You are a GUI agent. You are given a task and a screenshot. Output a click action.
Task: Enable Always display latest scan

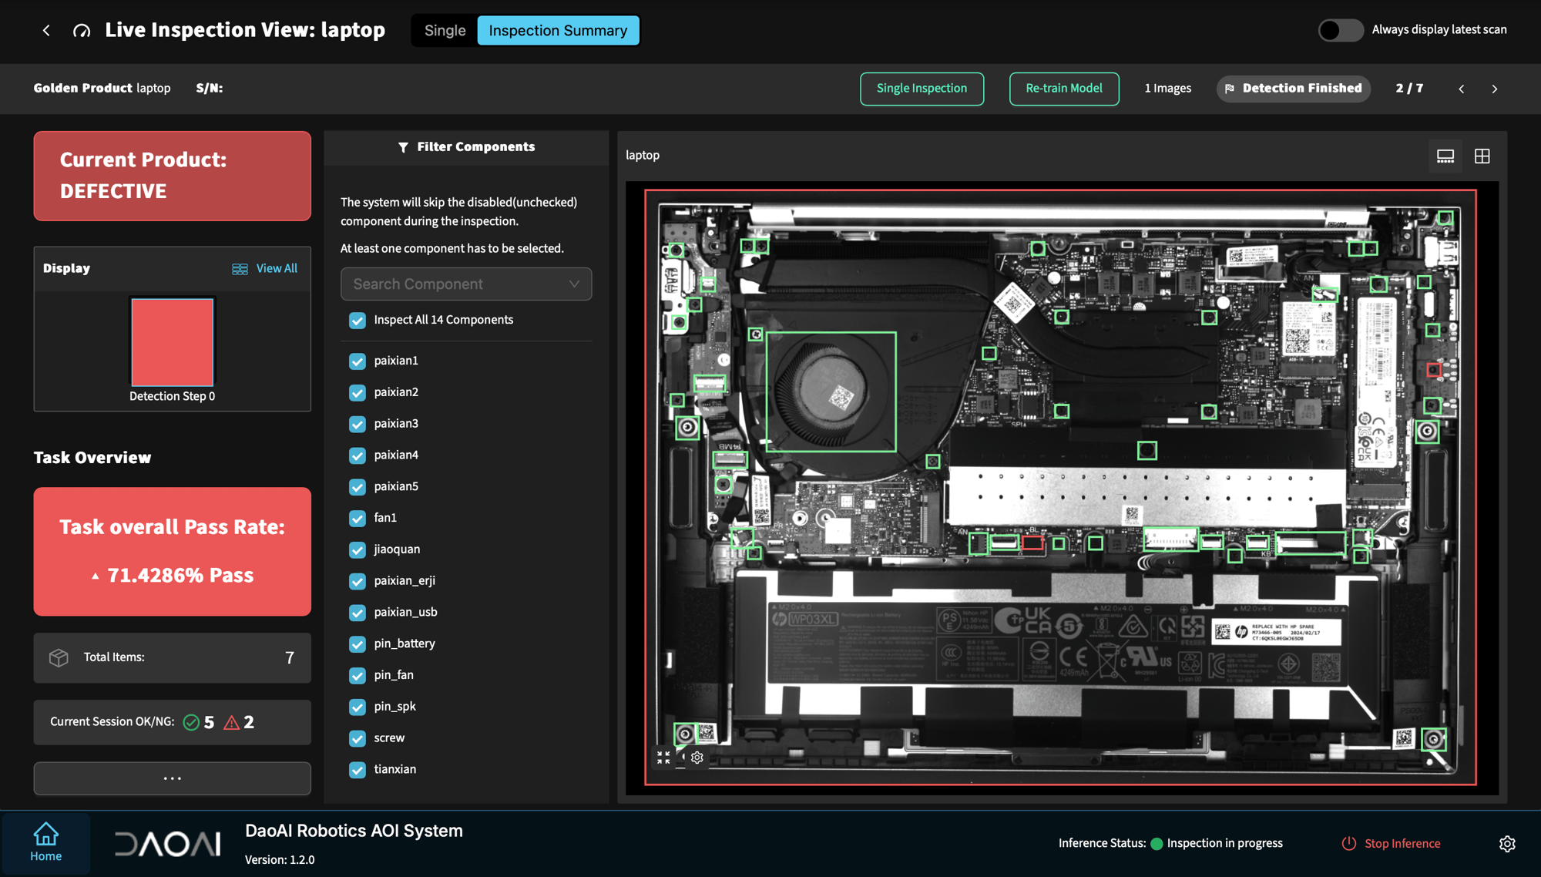click(1340, 30)
